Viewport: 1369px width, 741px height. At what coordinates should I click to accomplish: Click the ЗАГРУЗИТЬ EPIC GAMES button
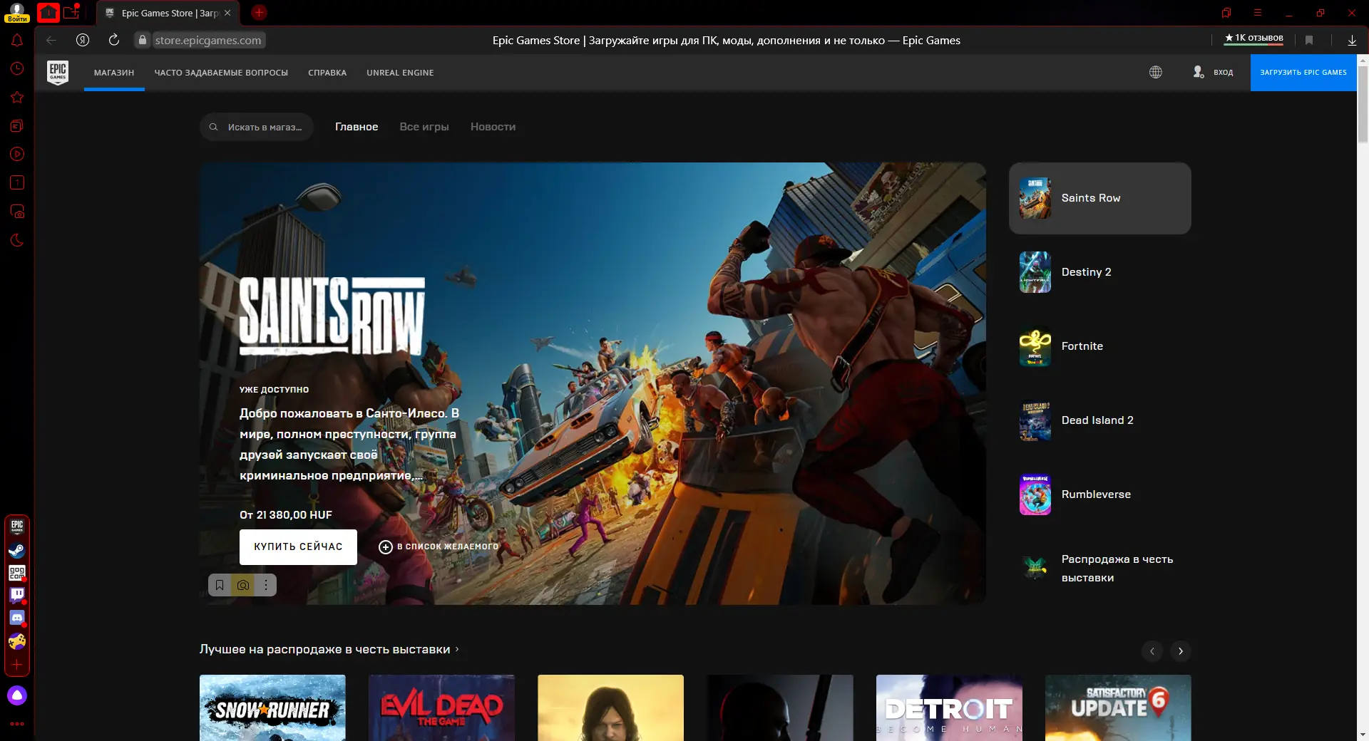coord(1303,73)
